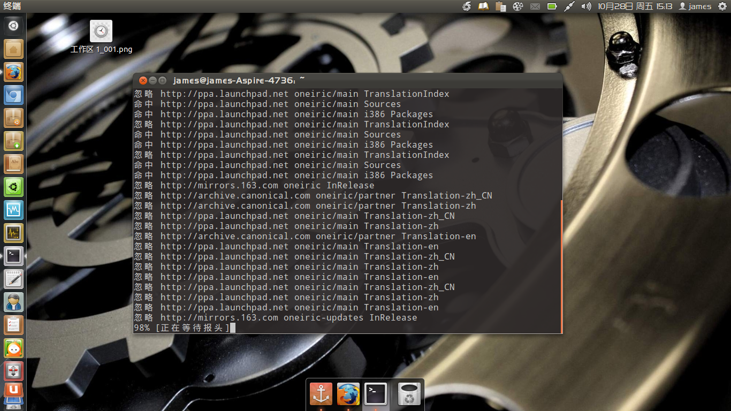This screenshot has width=731, height=411.
Task: Open the swirl indicator in top panel
Action: [x=467, y=6]
